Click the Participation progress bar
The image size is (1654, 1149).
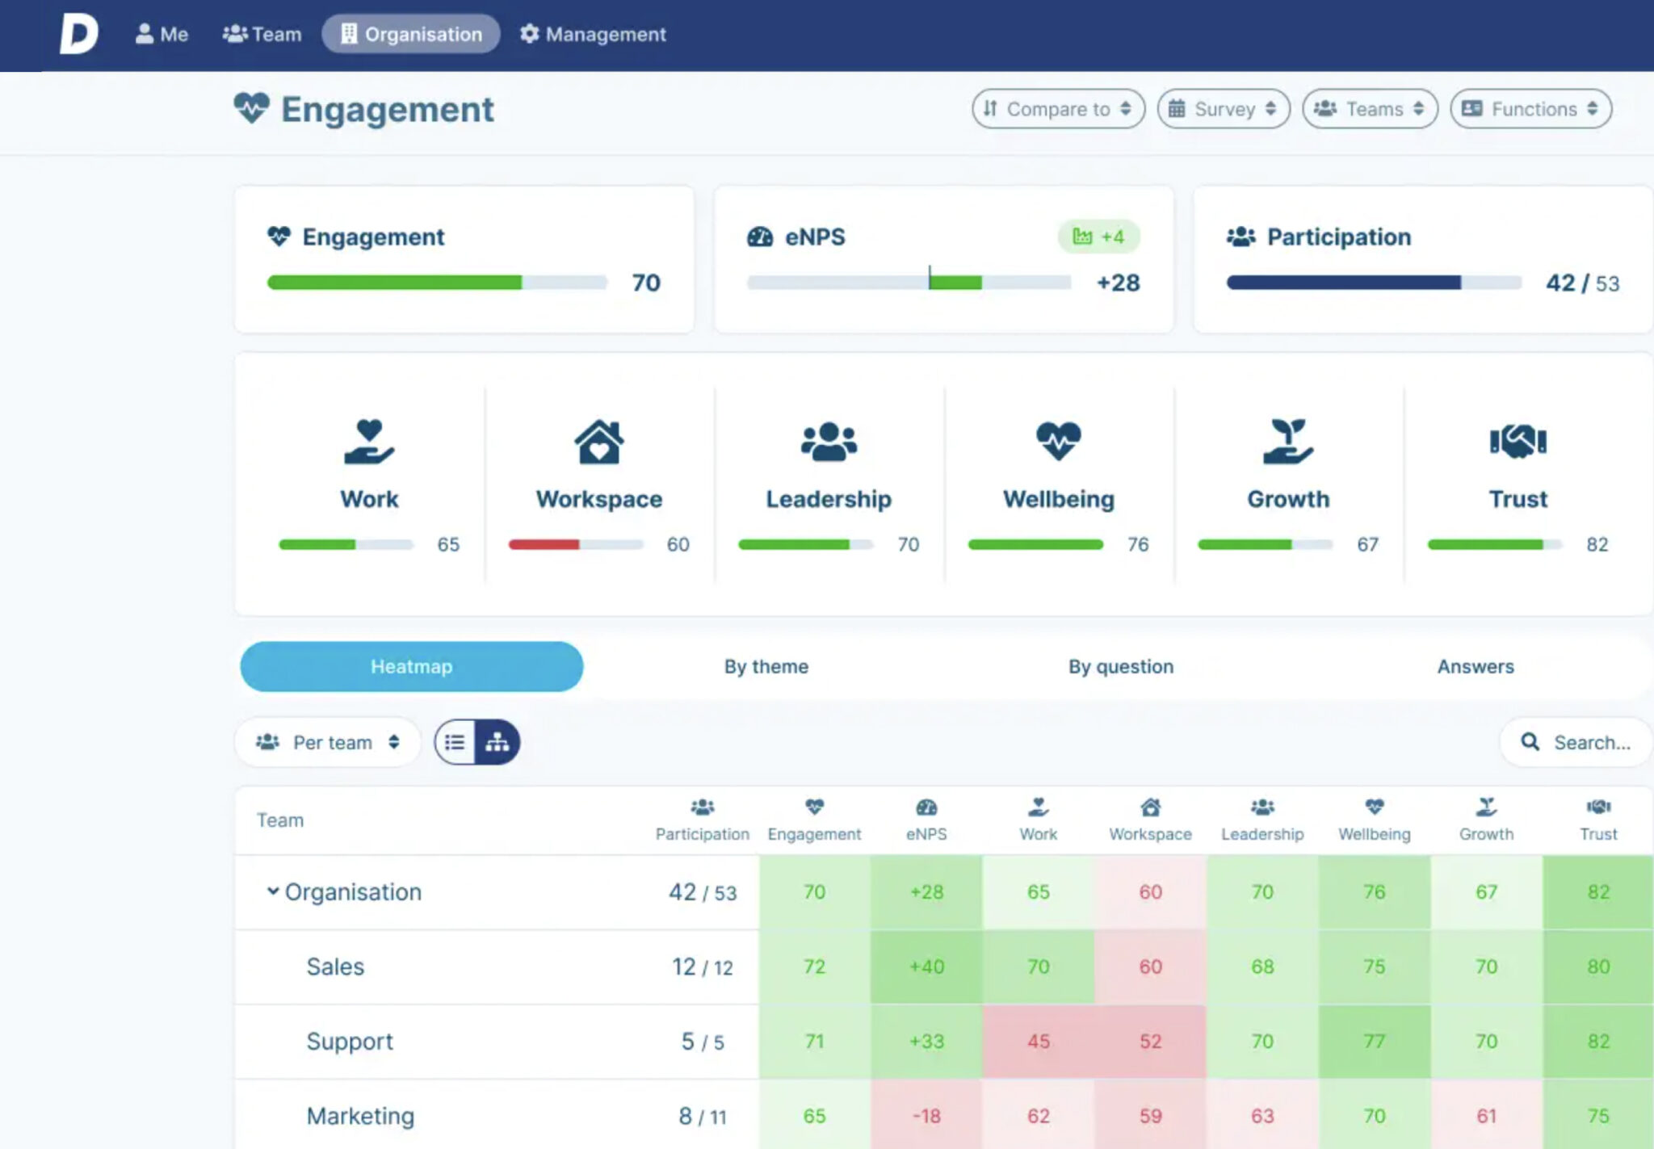coord(1373,283)
